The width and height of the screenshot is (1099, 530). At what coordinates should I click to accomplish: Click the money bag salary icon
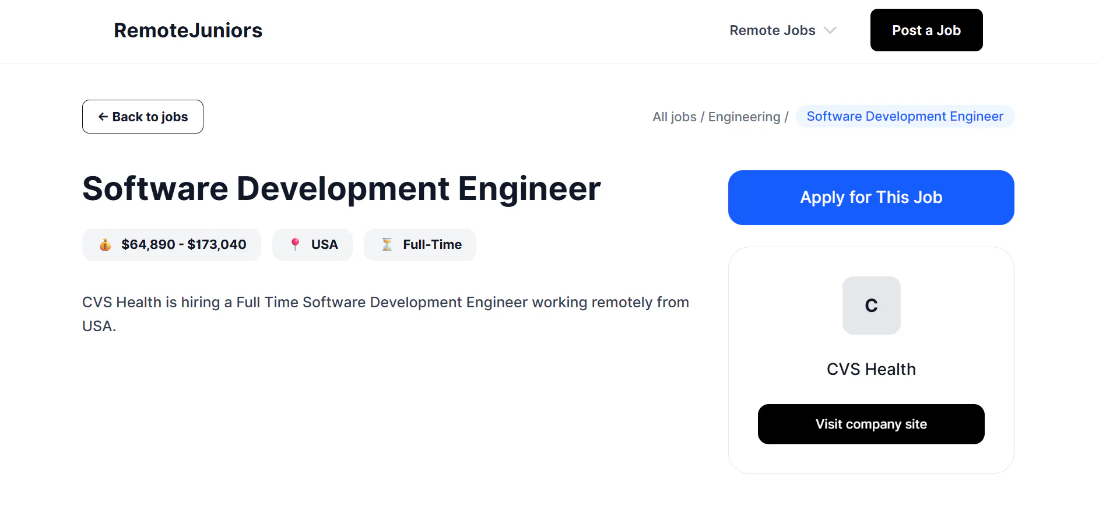[105, 245]
